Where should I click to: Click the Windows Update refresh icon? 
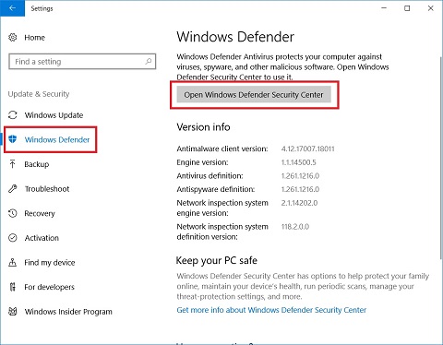[13, 115]
